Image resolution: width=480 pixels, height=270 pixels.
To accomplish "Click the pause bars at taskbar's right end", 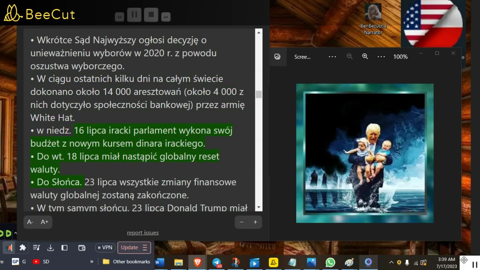I will pos(475,264).
